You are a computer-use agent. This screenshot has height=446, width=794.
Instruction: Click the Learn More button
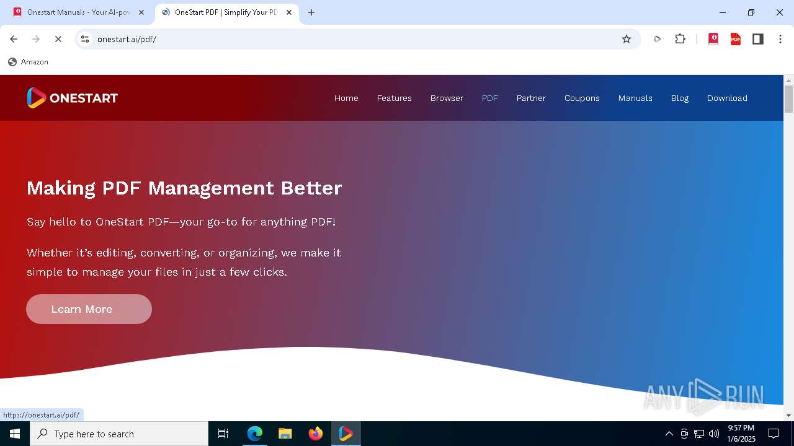[89, 309]
